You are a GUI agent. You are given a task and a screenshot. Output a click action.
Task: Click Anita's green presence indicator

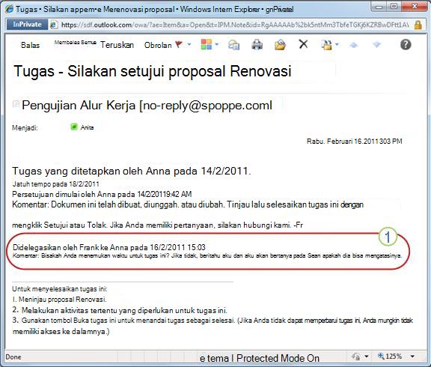(74, 127)
